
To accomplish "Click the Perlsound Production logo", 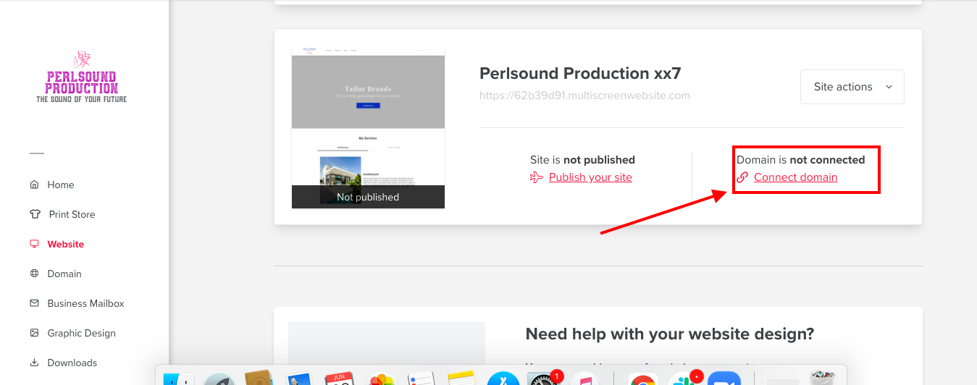I will point(82,77).
